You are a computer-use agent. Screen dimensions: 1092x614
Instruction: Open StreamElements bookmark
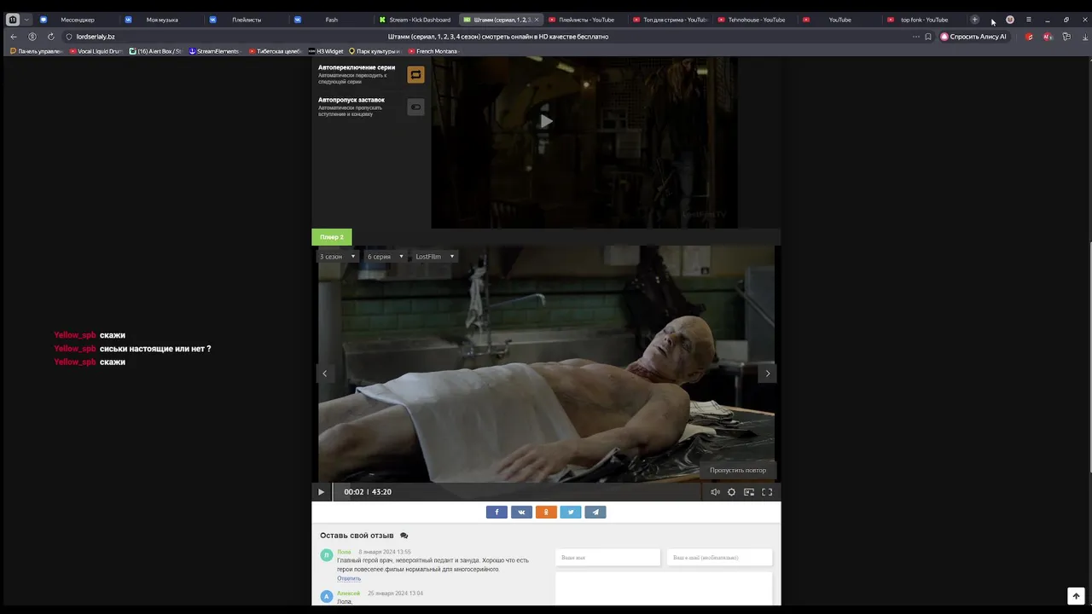214,51
